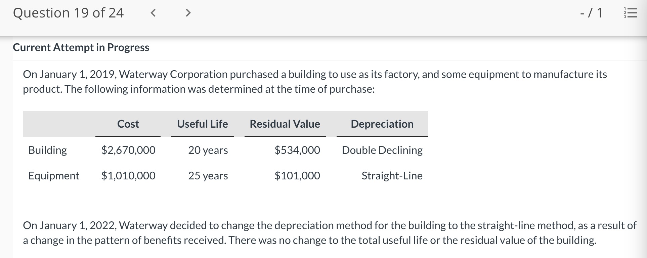Select the Straight-Line depreciation cell
The image size is (647, 258).
tap(392, 176)
